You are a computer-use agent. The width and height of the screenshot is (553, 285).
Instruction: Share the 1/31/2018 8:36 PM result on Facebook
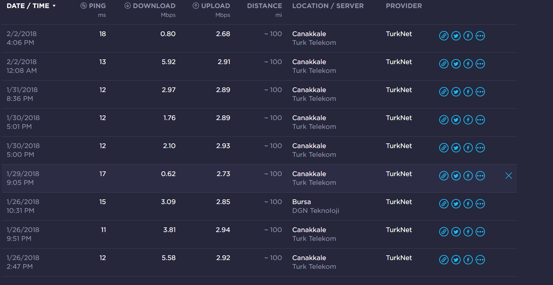click(x=468, y=92)
